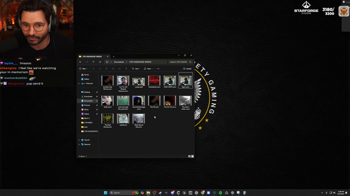Select the Rap1.wmv thumbnail
The height and width of the screenshot is (196, 350).
point(185,81)
